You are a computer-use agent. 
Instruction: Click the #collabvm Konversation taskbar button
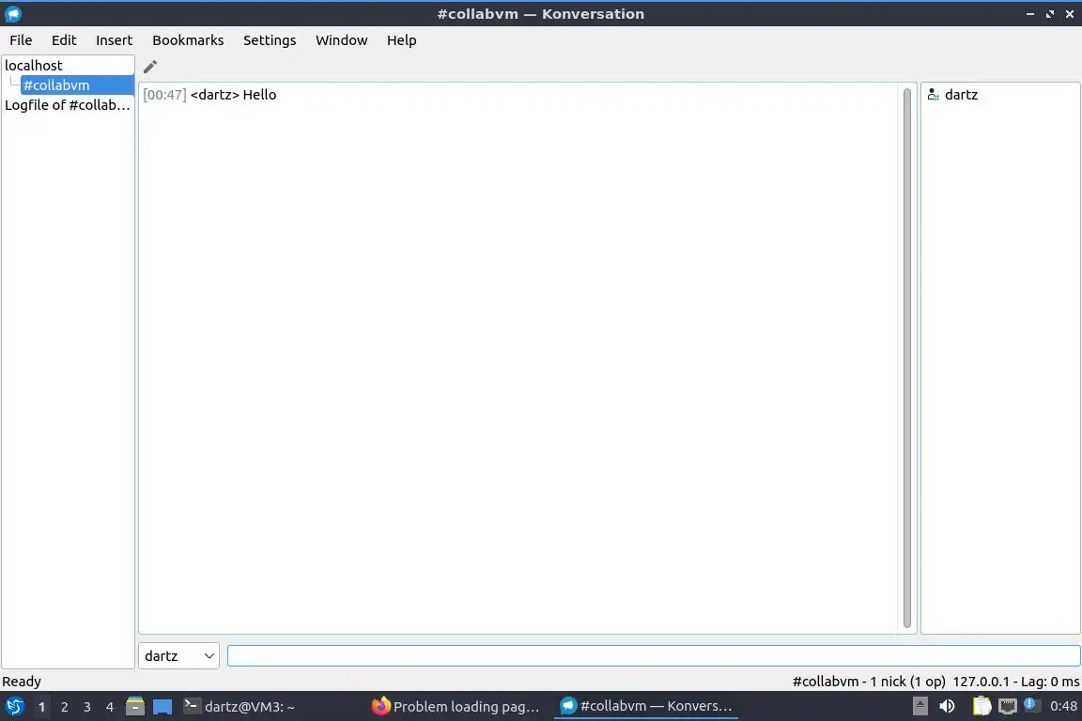[646, 706]
